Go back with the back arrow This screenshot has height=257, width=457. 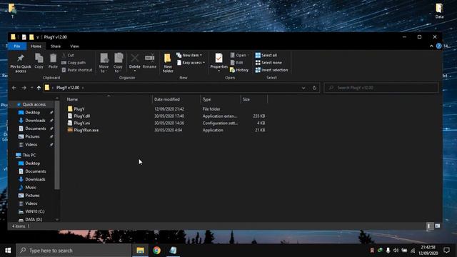14,88
